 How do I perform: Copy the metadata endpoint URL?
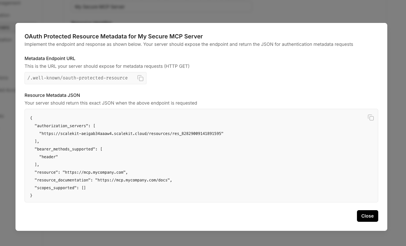point(140,78)
